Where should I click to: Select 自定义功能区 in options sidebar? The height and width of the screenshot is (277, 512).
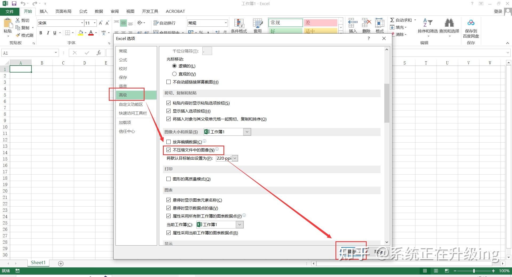(x=136, y=104)
